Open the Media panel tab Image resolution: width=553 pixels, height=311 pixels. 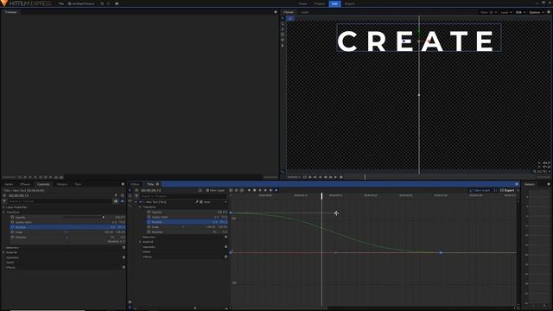pyautogui.click(x=9, y=184)
